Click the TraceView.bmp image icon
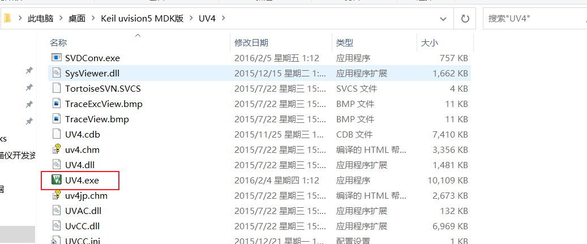Screen dimensions: 587x244 56,119
